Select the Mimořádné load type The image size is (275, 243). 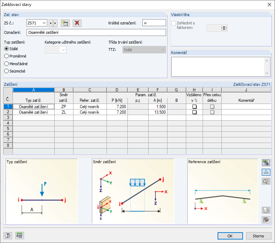[x=7, y=63]
